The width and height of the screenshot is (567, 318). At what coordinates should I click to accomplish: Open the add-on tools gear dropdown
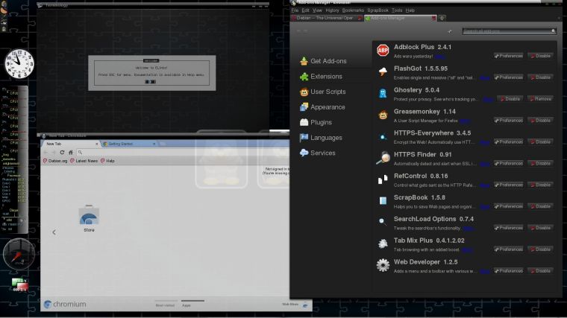point(449,31)
